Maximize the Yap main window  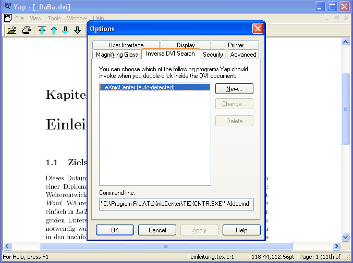[x=332, y=7]
